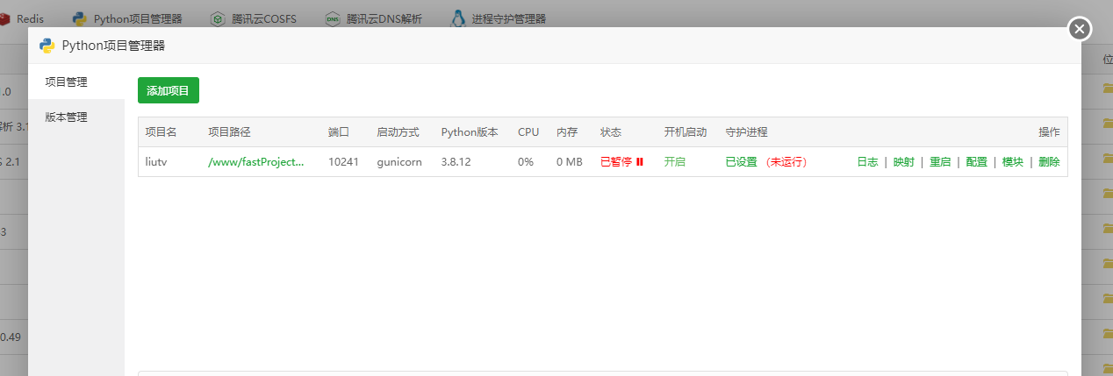Open 日志 for the liutv project
Image resolution: width=1113 pixels, height=376 pixels.
[x=867, y=162]
